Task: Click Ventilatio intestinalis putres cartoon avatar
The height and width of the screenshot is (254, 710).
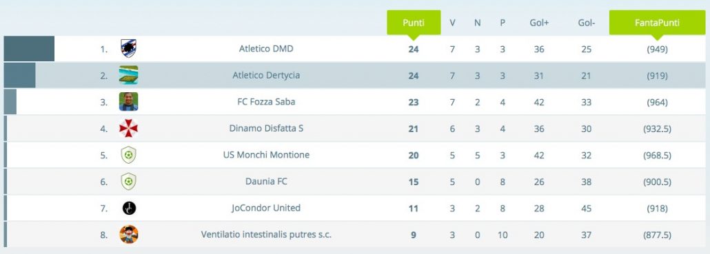Action: coord(129,235)
